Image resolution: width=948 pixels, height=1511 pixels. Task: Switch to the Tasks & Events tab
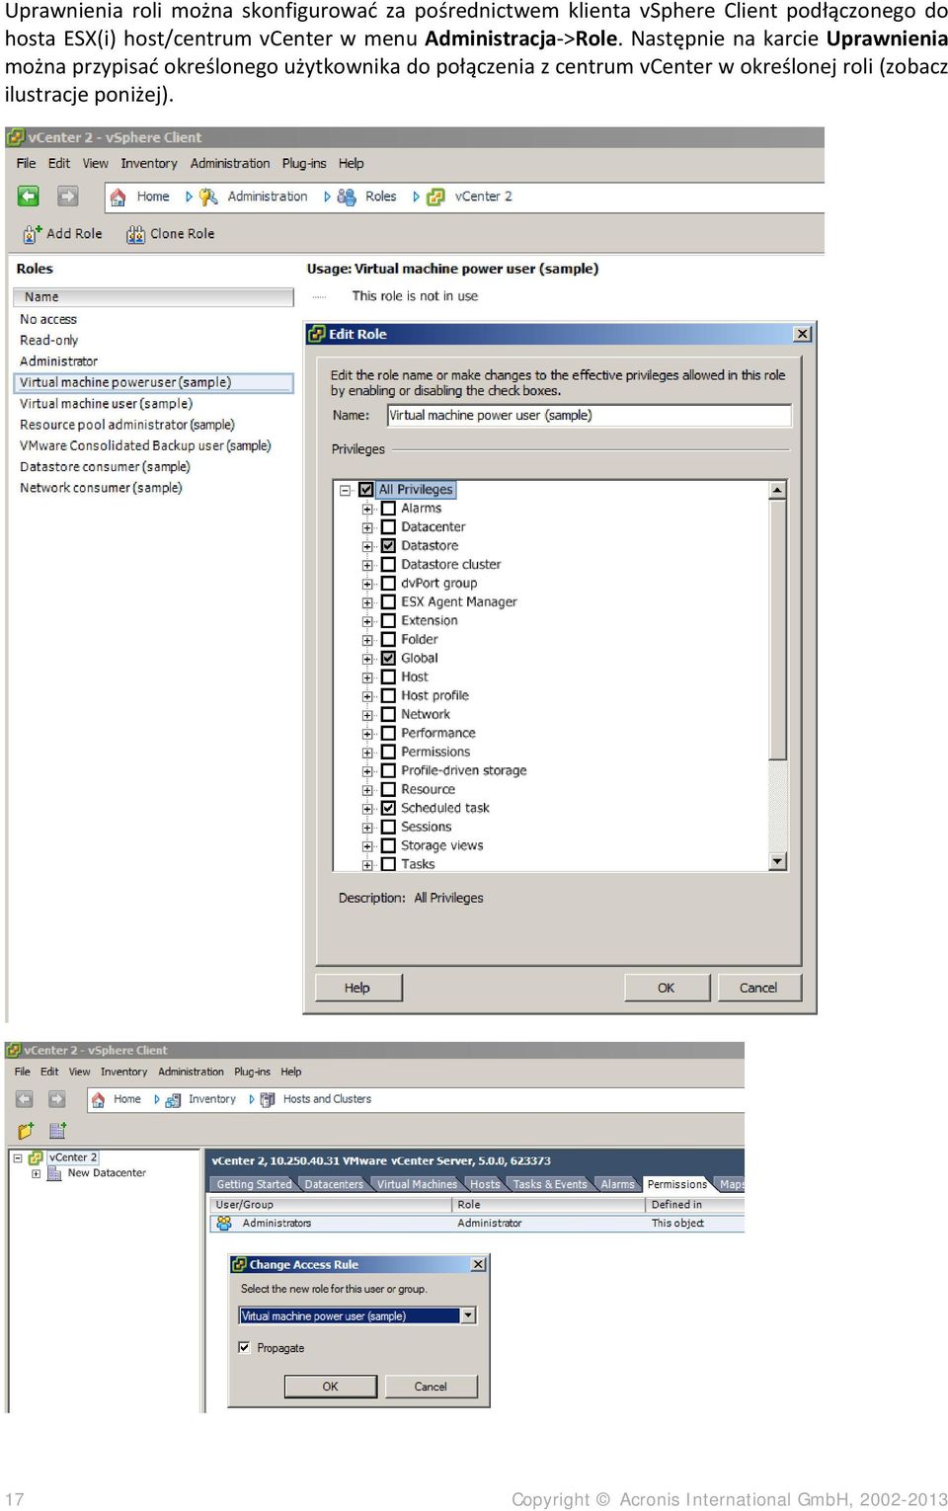[x=549, y=1184]
